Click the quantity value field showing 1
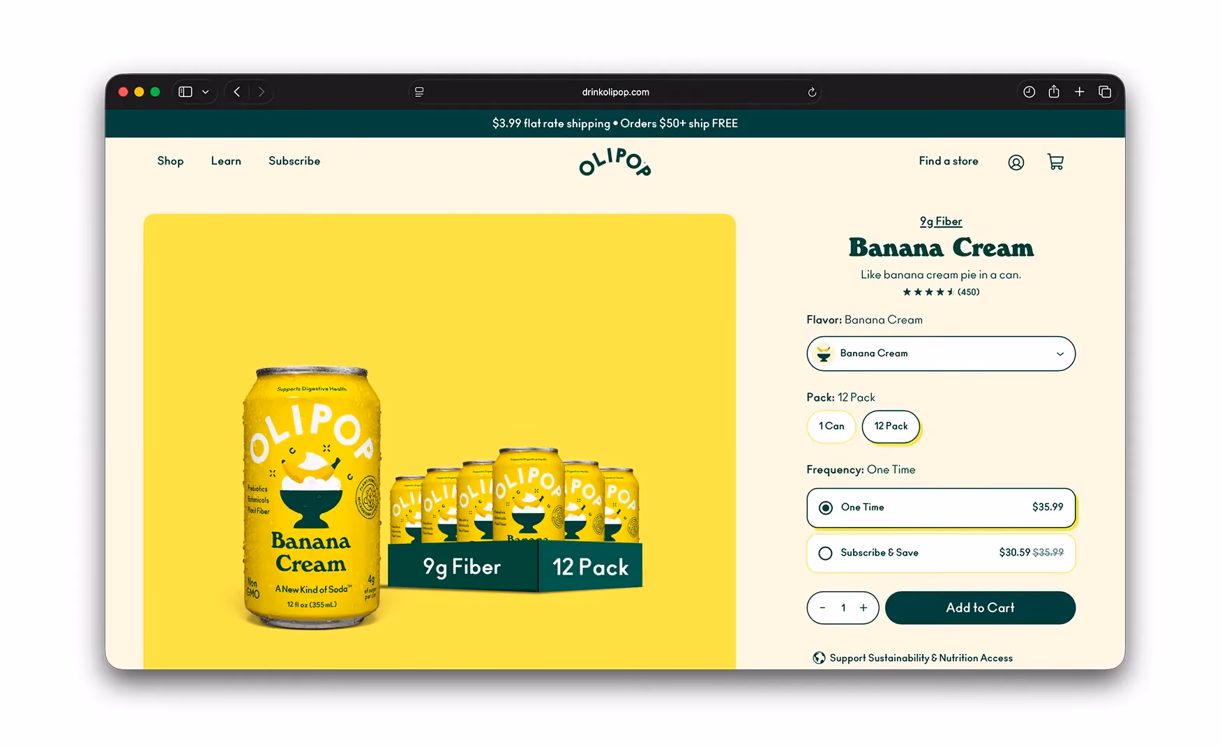1222x746 pixels. pos(843,608)
